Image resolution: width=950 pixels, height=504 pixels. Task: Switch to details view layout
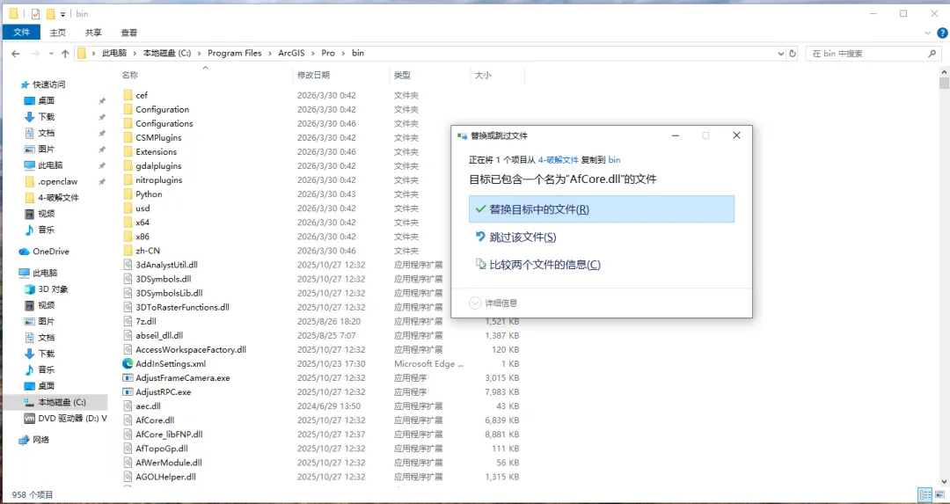click(925, 494)
